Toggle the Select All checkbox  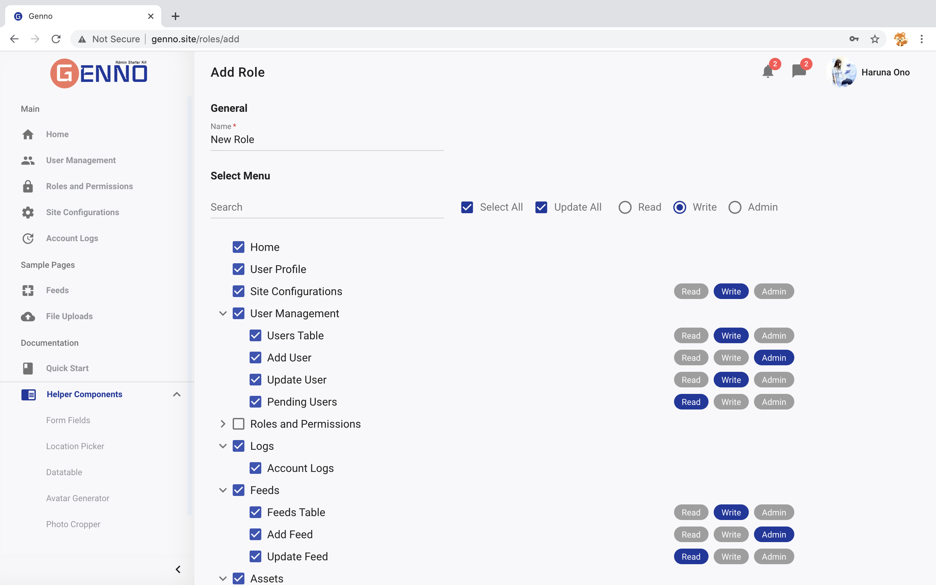coord(467,207)
